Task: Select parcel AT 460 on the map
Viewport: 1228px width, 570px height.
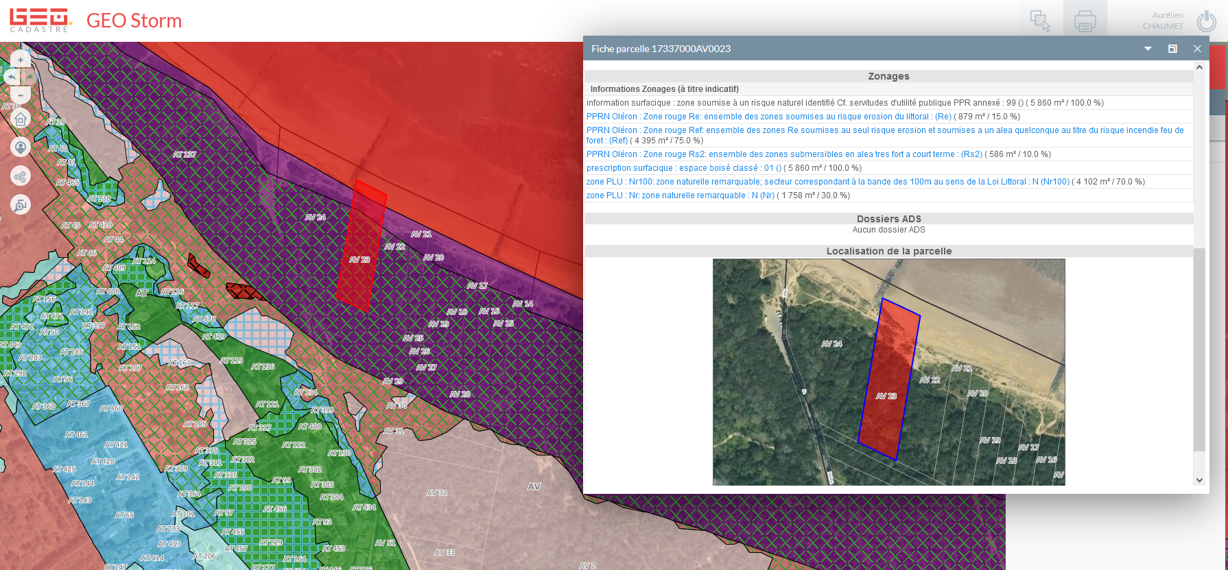Action: coord(111,408)
